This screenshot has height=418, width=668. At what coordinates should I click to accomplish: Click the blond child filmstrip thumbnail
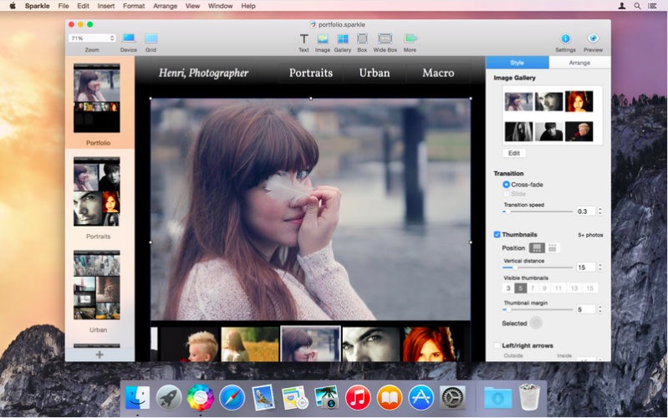pyautogui.click(x=189, y=344)
